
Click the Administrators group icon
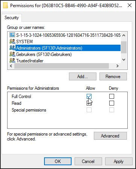(12, 48)
